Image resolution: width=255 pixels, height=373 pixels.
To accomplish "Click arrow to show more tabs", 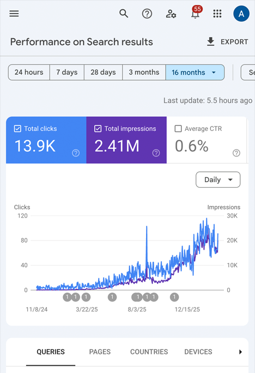I will pos(240,352).
